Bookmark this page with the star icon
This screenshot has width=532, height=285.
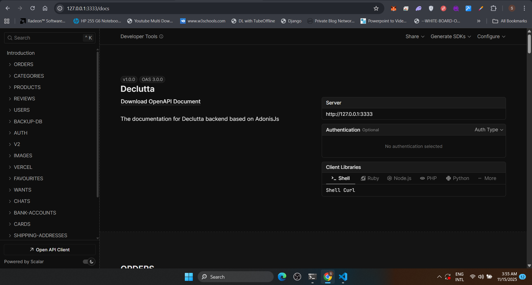pyautogui.click(x=376, y=8)
